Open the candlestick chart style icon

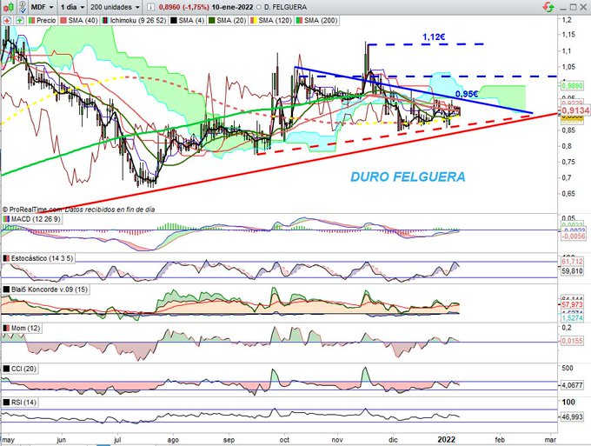point(9,7)
